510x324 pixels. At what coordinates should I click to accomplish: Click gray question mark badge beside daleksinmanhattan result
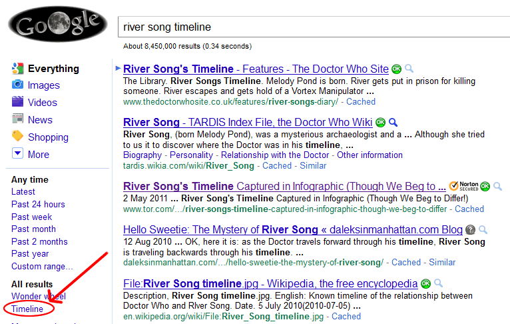point(470,230)
